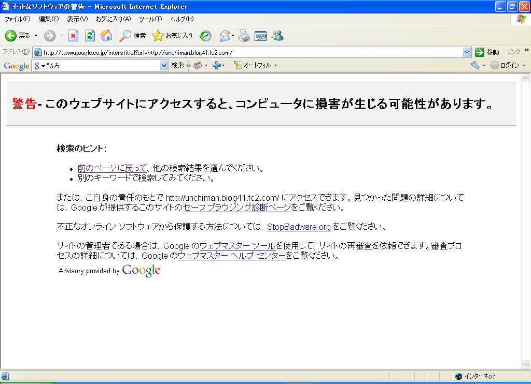
Task: Expand the AutoFill dropdown arrow
Action: pos(275,65)
